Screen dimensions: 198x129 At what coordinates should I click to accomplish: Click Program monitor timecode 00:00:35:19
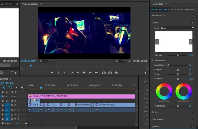click(29, 61)
